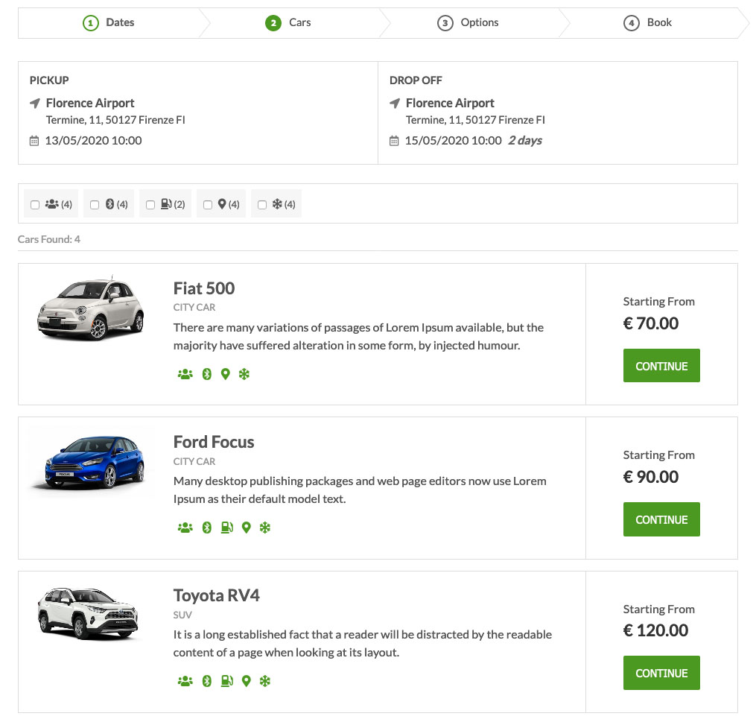Viewport: 756px width, 722px height.
Task: Go to the Dates step
Action: (109, 22)
